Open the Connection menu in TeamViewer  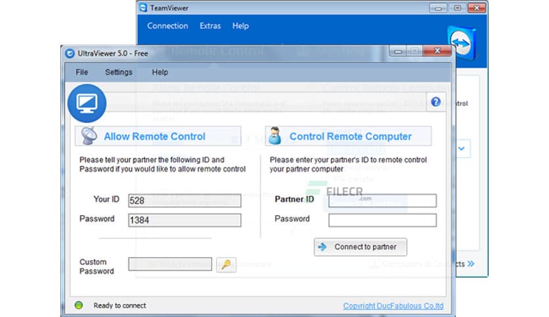point(167,26)
